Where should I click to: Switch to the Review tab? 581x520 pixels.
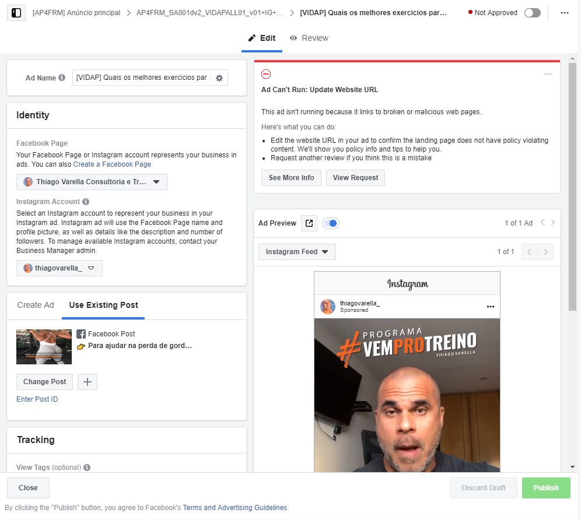(x=309, y=38)
